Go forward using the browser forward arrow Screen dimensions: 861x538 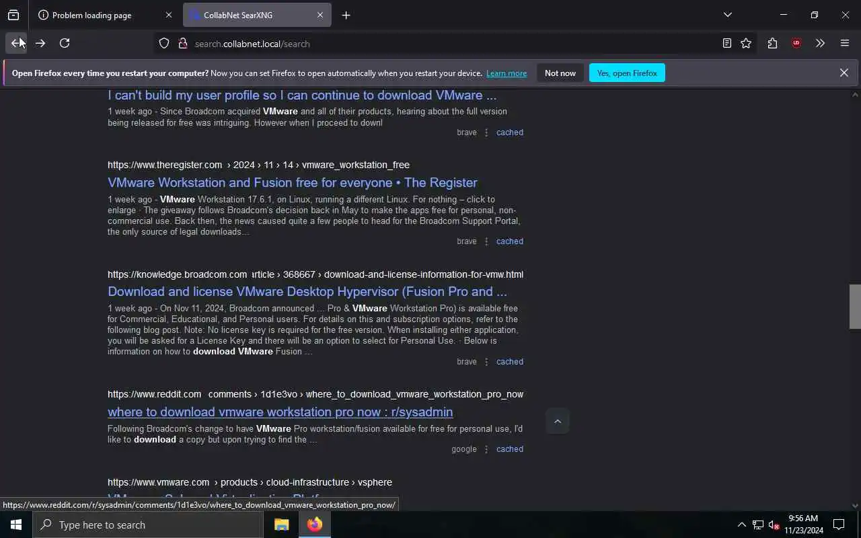point(40,43)
